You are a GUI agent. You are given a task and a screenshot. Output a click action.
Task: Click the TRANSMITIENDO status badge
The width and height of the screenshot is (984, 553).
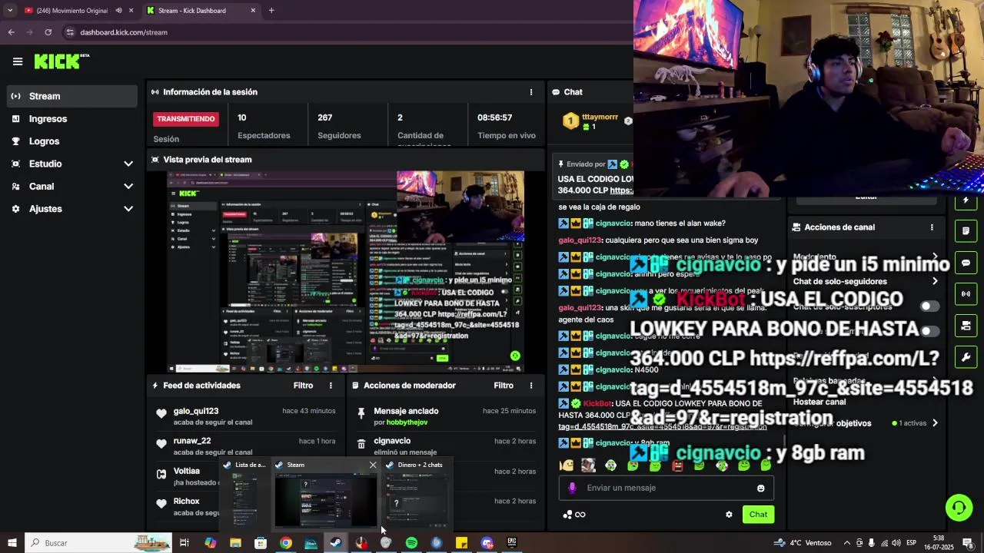coord(186,119)
